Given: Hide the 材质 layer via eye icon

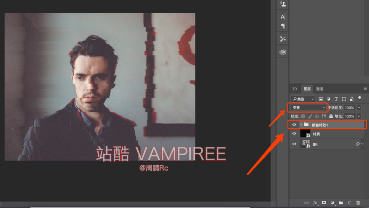Looking at the screenshot, I should 294,133.
